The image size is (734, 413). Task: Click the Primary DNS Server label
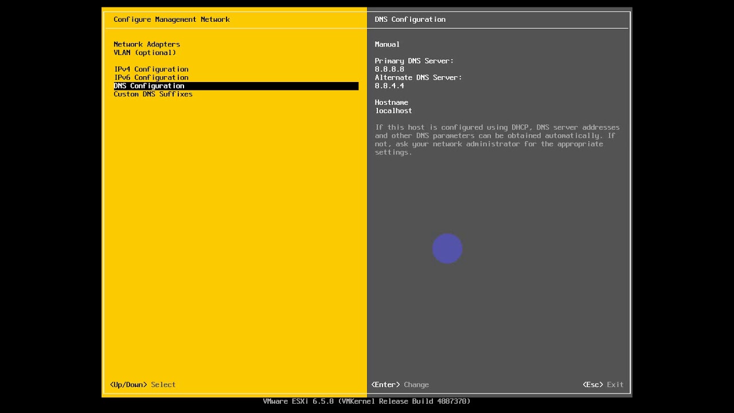point(414,61)
